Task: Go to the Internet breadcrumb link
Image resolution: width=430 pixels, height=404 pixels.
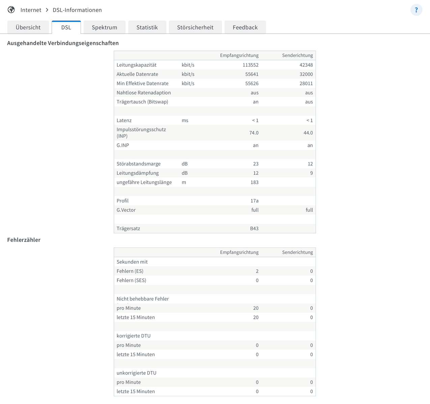Action: point(31,10)
